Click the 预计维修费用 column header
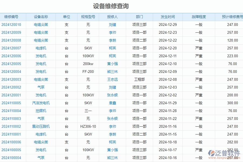The height and width of the screenshot is (162, 243). [x=230, y=17]
